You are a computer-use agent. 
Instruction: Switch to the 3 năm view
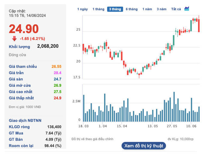coord(162,9)
